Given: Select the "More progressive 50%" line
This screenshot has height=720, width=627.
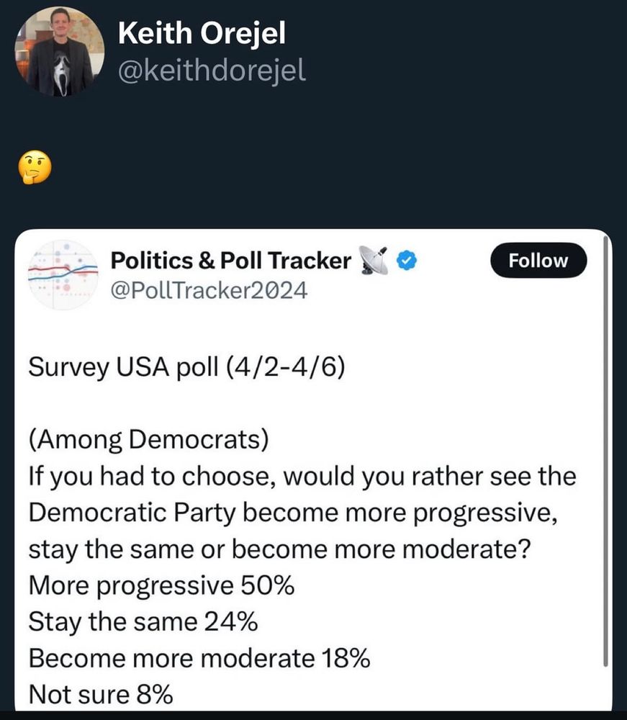Looking at the screenshot, I should coord(161,585).
